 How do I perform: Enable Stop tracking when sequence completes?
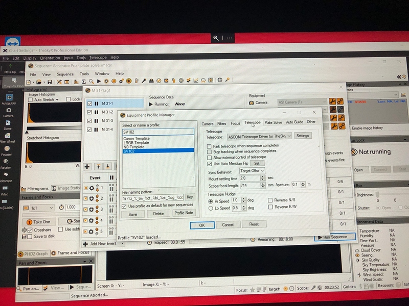point(209,152)
